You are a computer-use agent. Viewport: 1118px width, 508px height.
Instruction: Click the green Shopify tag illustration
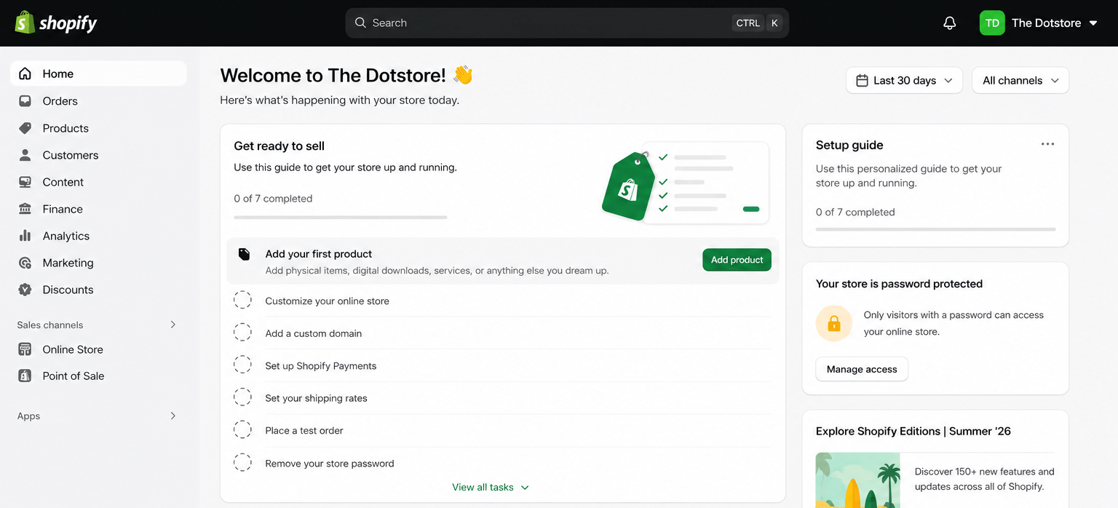(x=627, y=186)
